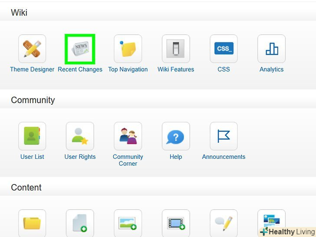The width and height of the screenshot is (316, 237).
Task: Click the Wiki Features switch icon
Action: click(176, 49)
